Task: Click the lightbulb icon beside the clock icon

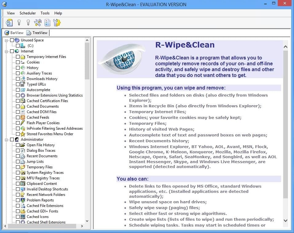Action: tap(19, 23)
